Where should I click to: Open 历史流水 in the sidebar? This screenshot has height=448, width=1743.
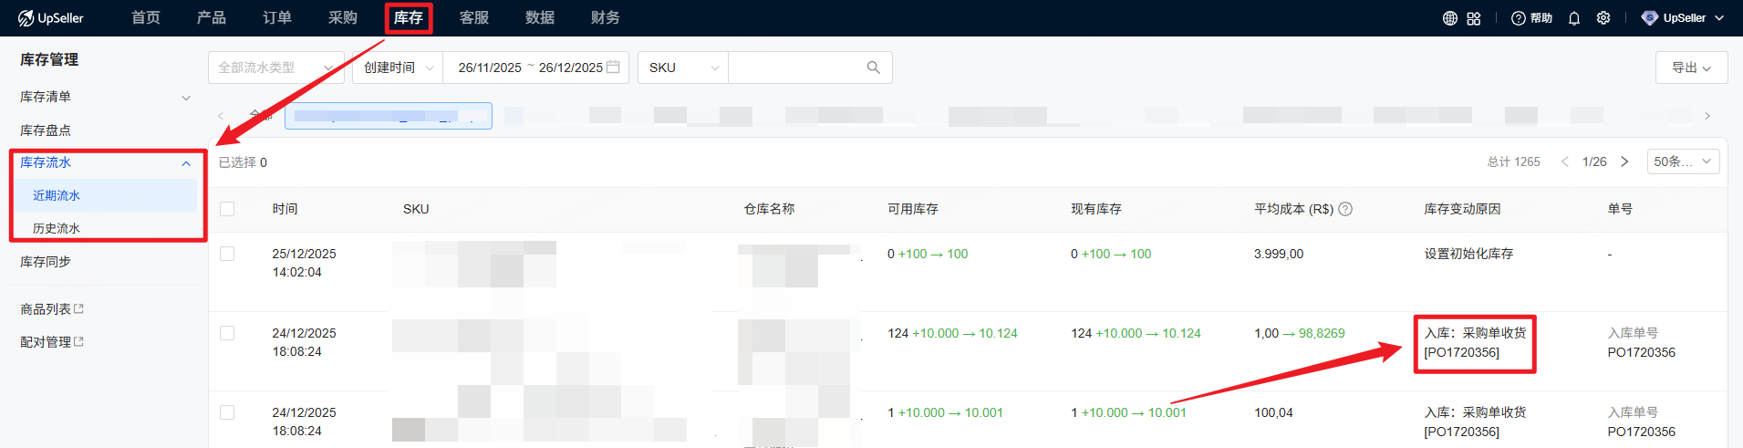57,228
